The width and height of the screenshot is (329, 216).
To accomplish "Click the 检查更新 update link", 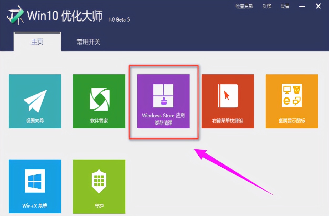I will [x=244, y=6].
